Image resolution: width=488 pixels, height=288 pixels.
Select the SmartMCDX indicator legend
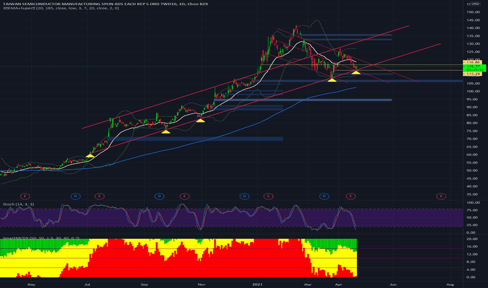41,238
